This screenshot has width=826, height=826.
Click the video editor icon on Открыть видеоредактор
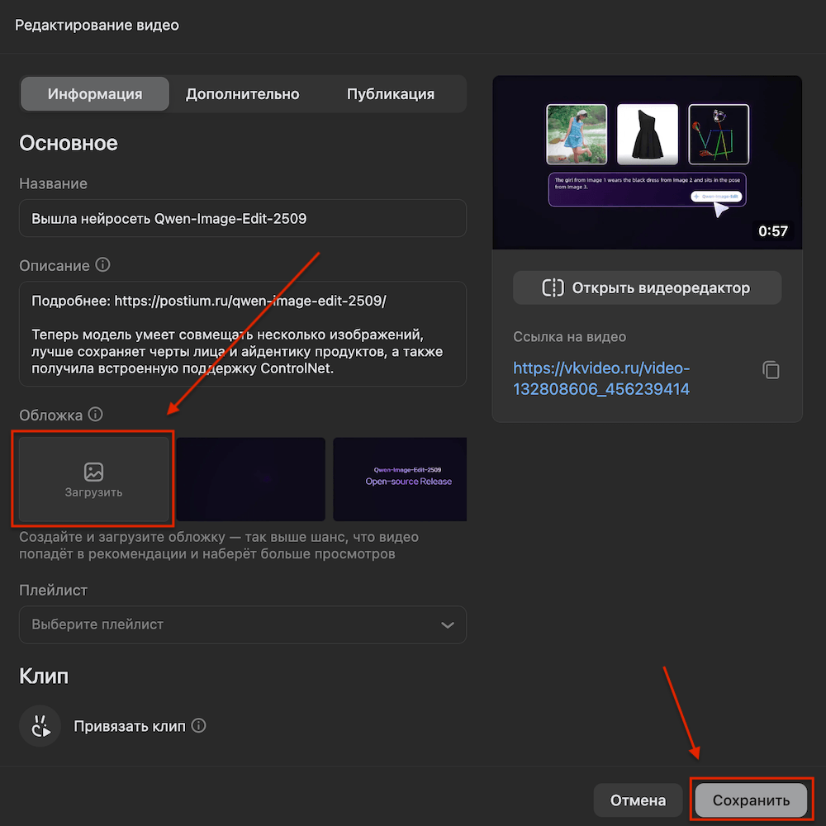(x=553, y=287)
